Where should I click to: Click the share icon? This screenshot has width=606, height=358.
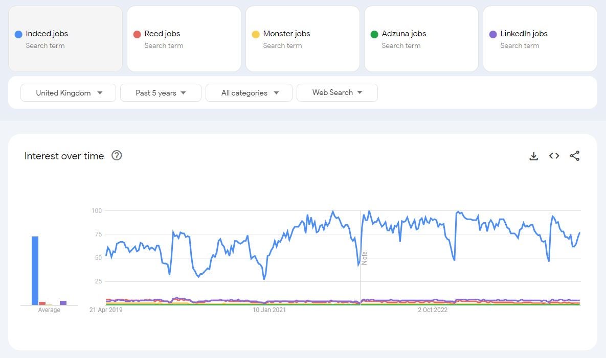574,156
